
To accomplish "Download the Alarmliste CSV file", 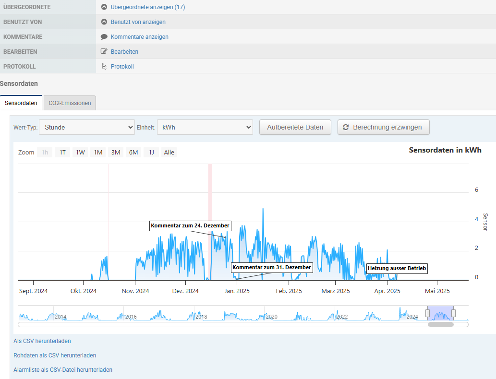I will click(x=62, y=369).
